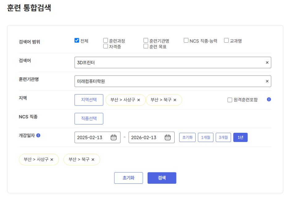Reset date range with small 초기화 button
Image resolution: width=298 pixels, height=197 pixels.
[x=187, y=137]
